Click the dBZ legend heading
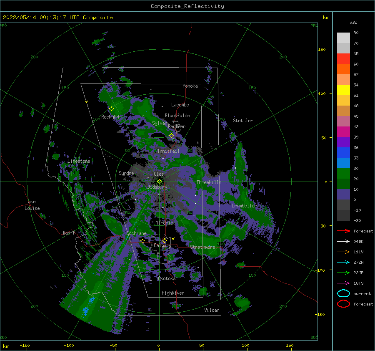This screenshot has width=375, height=351. click(353, 22)
